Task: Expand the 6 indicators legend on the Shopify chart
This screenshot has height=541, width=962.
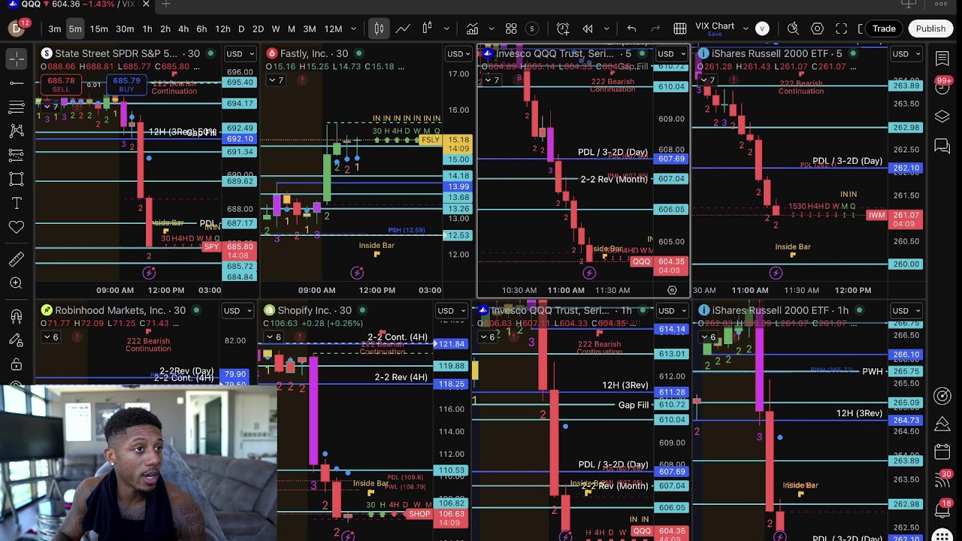Action: click(274, 337)
